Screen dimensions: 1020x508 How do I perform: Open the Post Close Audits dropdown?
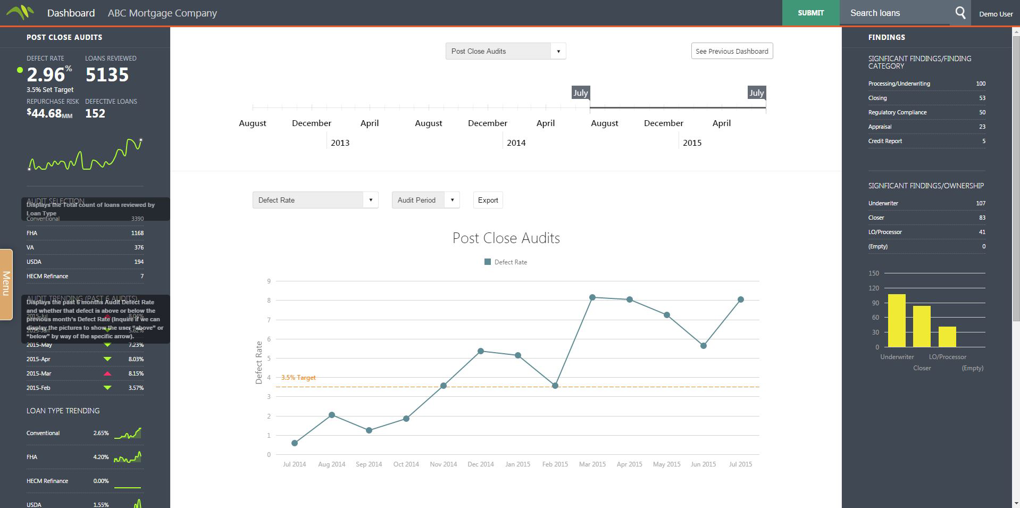(506, 51)
